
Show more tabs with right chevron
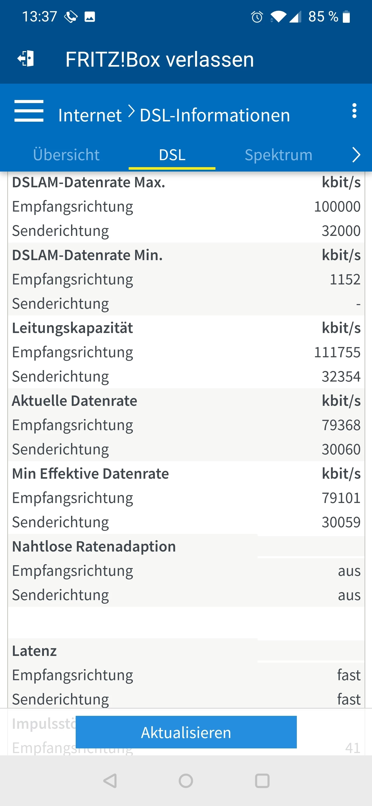356,155
